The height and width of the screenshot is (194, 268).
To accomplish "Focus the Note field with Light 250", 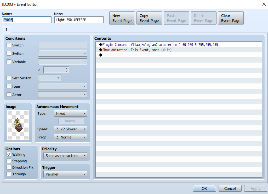I will [x=79, y=20].
